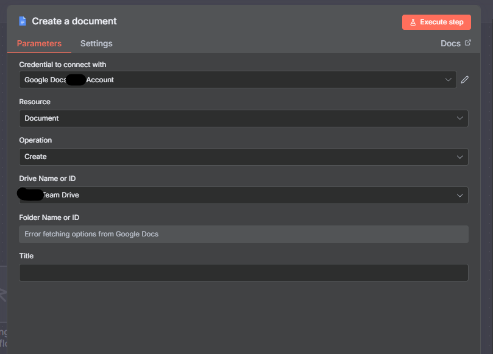
Task: Expand the Credential dropdown chevron
Action: point(449,80)
